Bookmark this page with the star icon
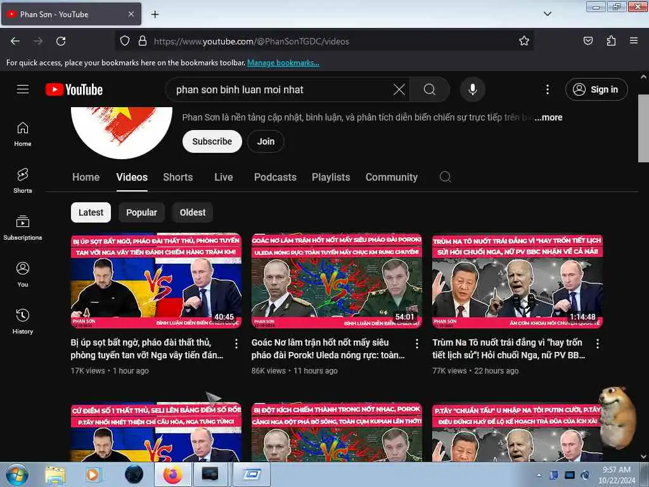Viewport: 649px width, 487px height. [x=524, y=41]
